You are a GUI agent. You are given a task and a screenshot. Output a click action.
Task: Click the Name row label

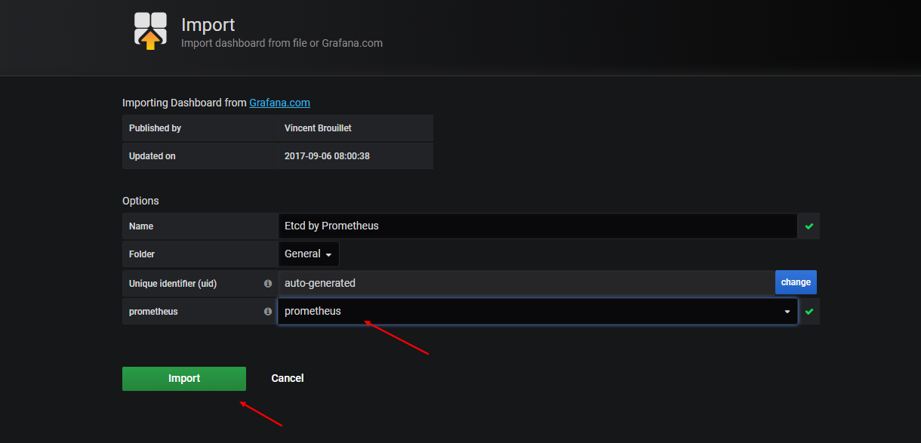(141, 226)
